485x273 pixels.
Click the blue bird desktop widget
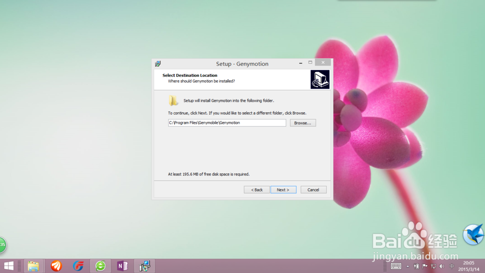(473, 235)
